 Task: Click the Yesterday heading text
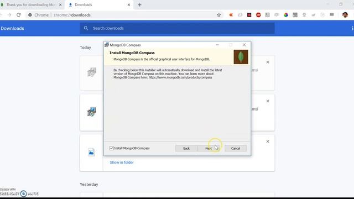coord(89,184)
